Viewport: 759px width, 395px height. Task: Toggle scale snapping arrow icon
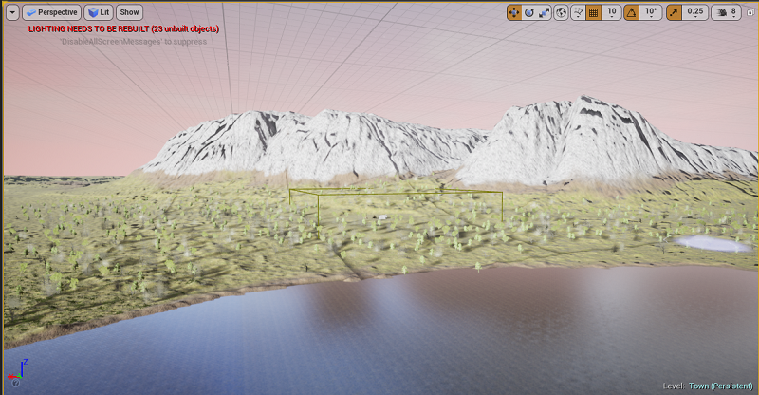tap(674, 12)
